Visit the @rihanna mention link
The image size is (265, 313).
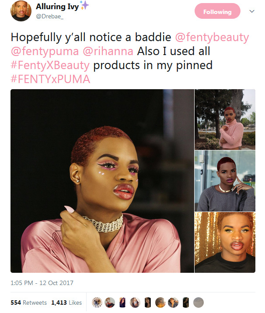[108, 51]
